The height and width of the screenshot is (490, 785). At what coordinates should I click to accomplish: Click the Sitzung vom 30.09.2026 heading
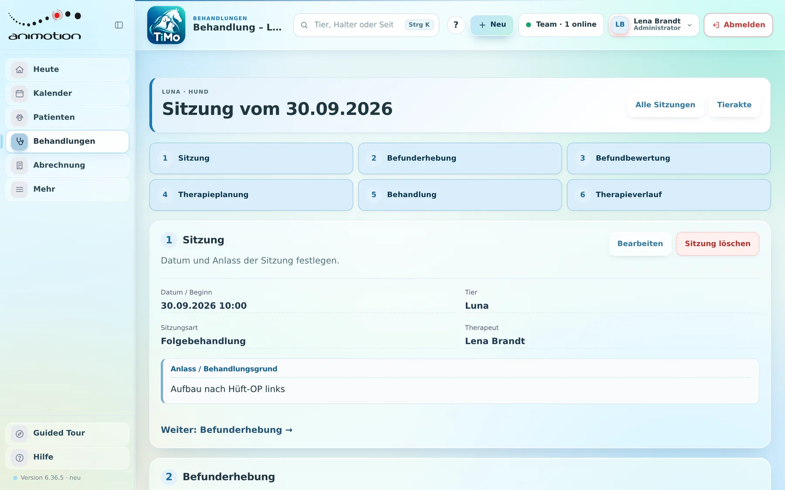tap(277, 109)
